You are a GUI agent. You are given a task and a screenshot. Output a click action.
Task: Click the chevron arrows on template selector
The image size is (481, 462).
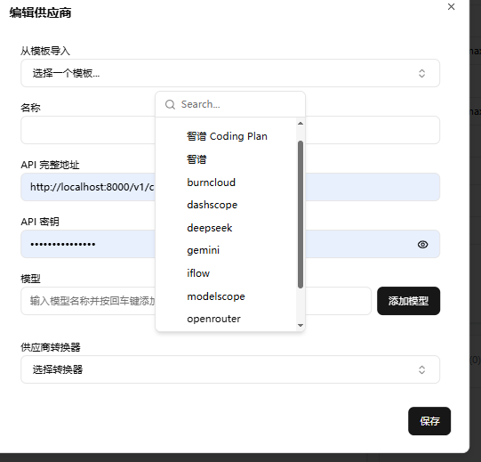(421, 73)
